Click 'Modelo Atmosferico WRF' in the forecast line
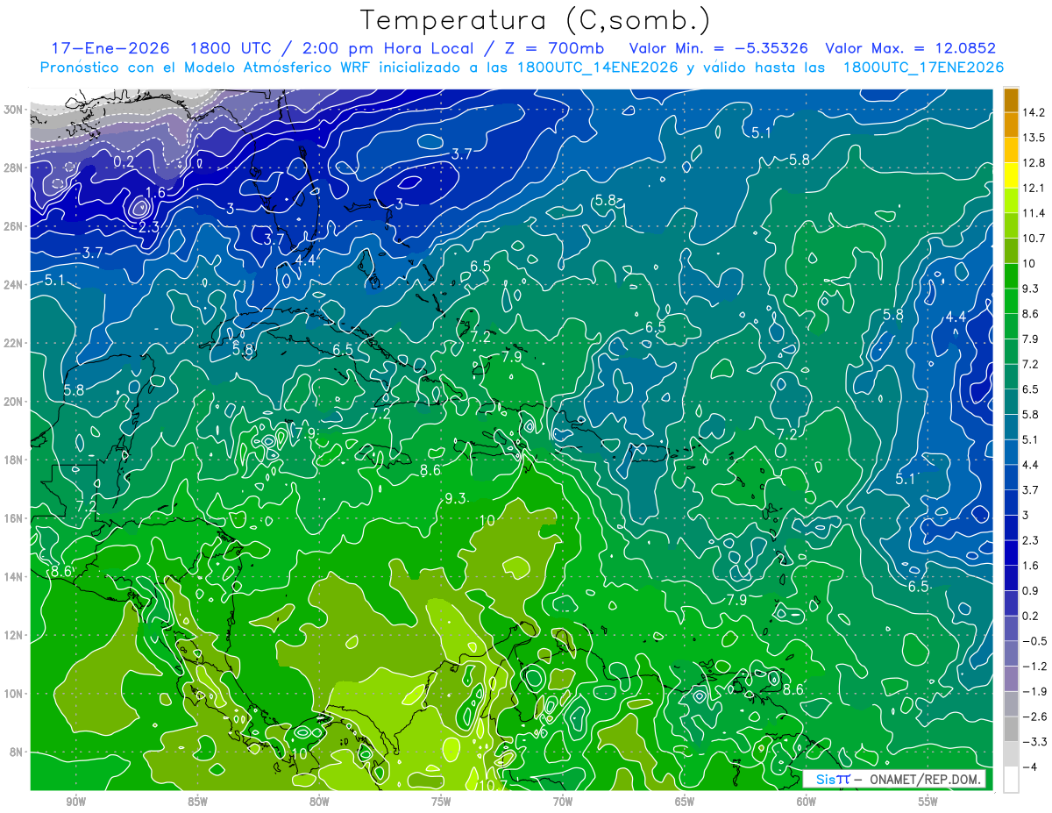 pyautogui.click(x=280, y=67)
